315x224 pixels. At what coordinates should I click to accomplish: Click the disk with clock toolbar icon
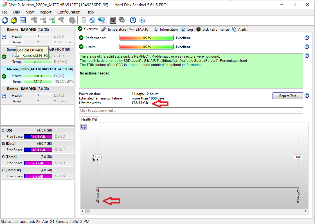(x=43, y=20)
